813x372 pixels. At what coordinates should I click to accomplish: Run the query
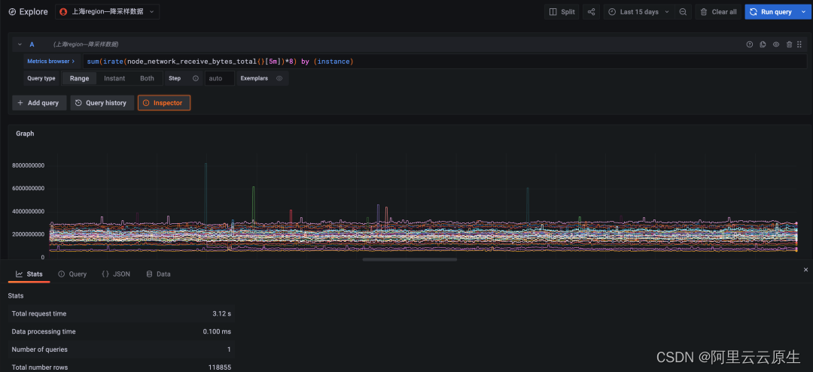pos(771,11)
